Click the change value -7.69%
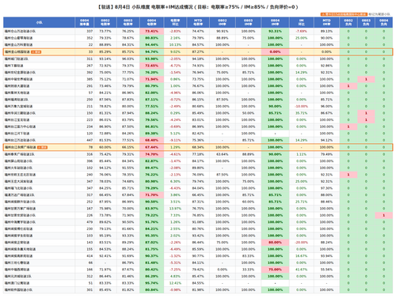Screen dimensions: 396x302 point(301,31)
